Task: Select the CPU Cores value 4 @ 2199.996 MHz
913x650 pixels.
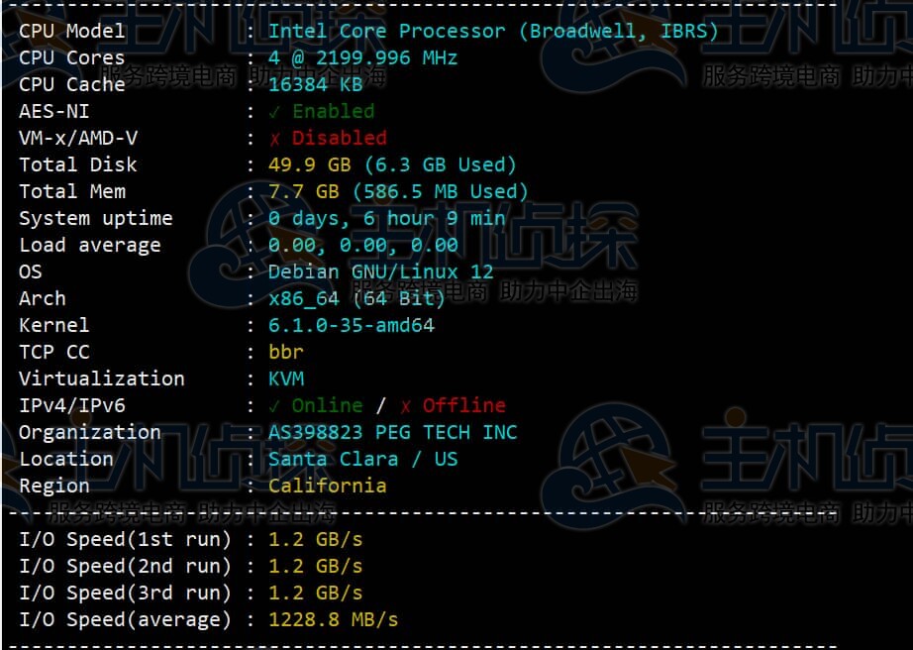Action: tap(362, 58)
